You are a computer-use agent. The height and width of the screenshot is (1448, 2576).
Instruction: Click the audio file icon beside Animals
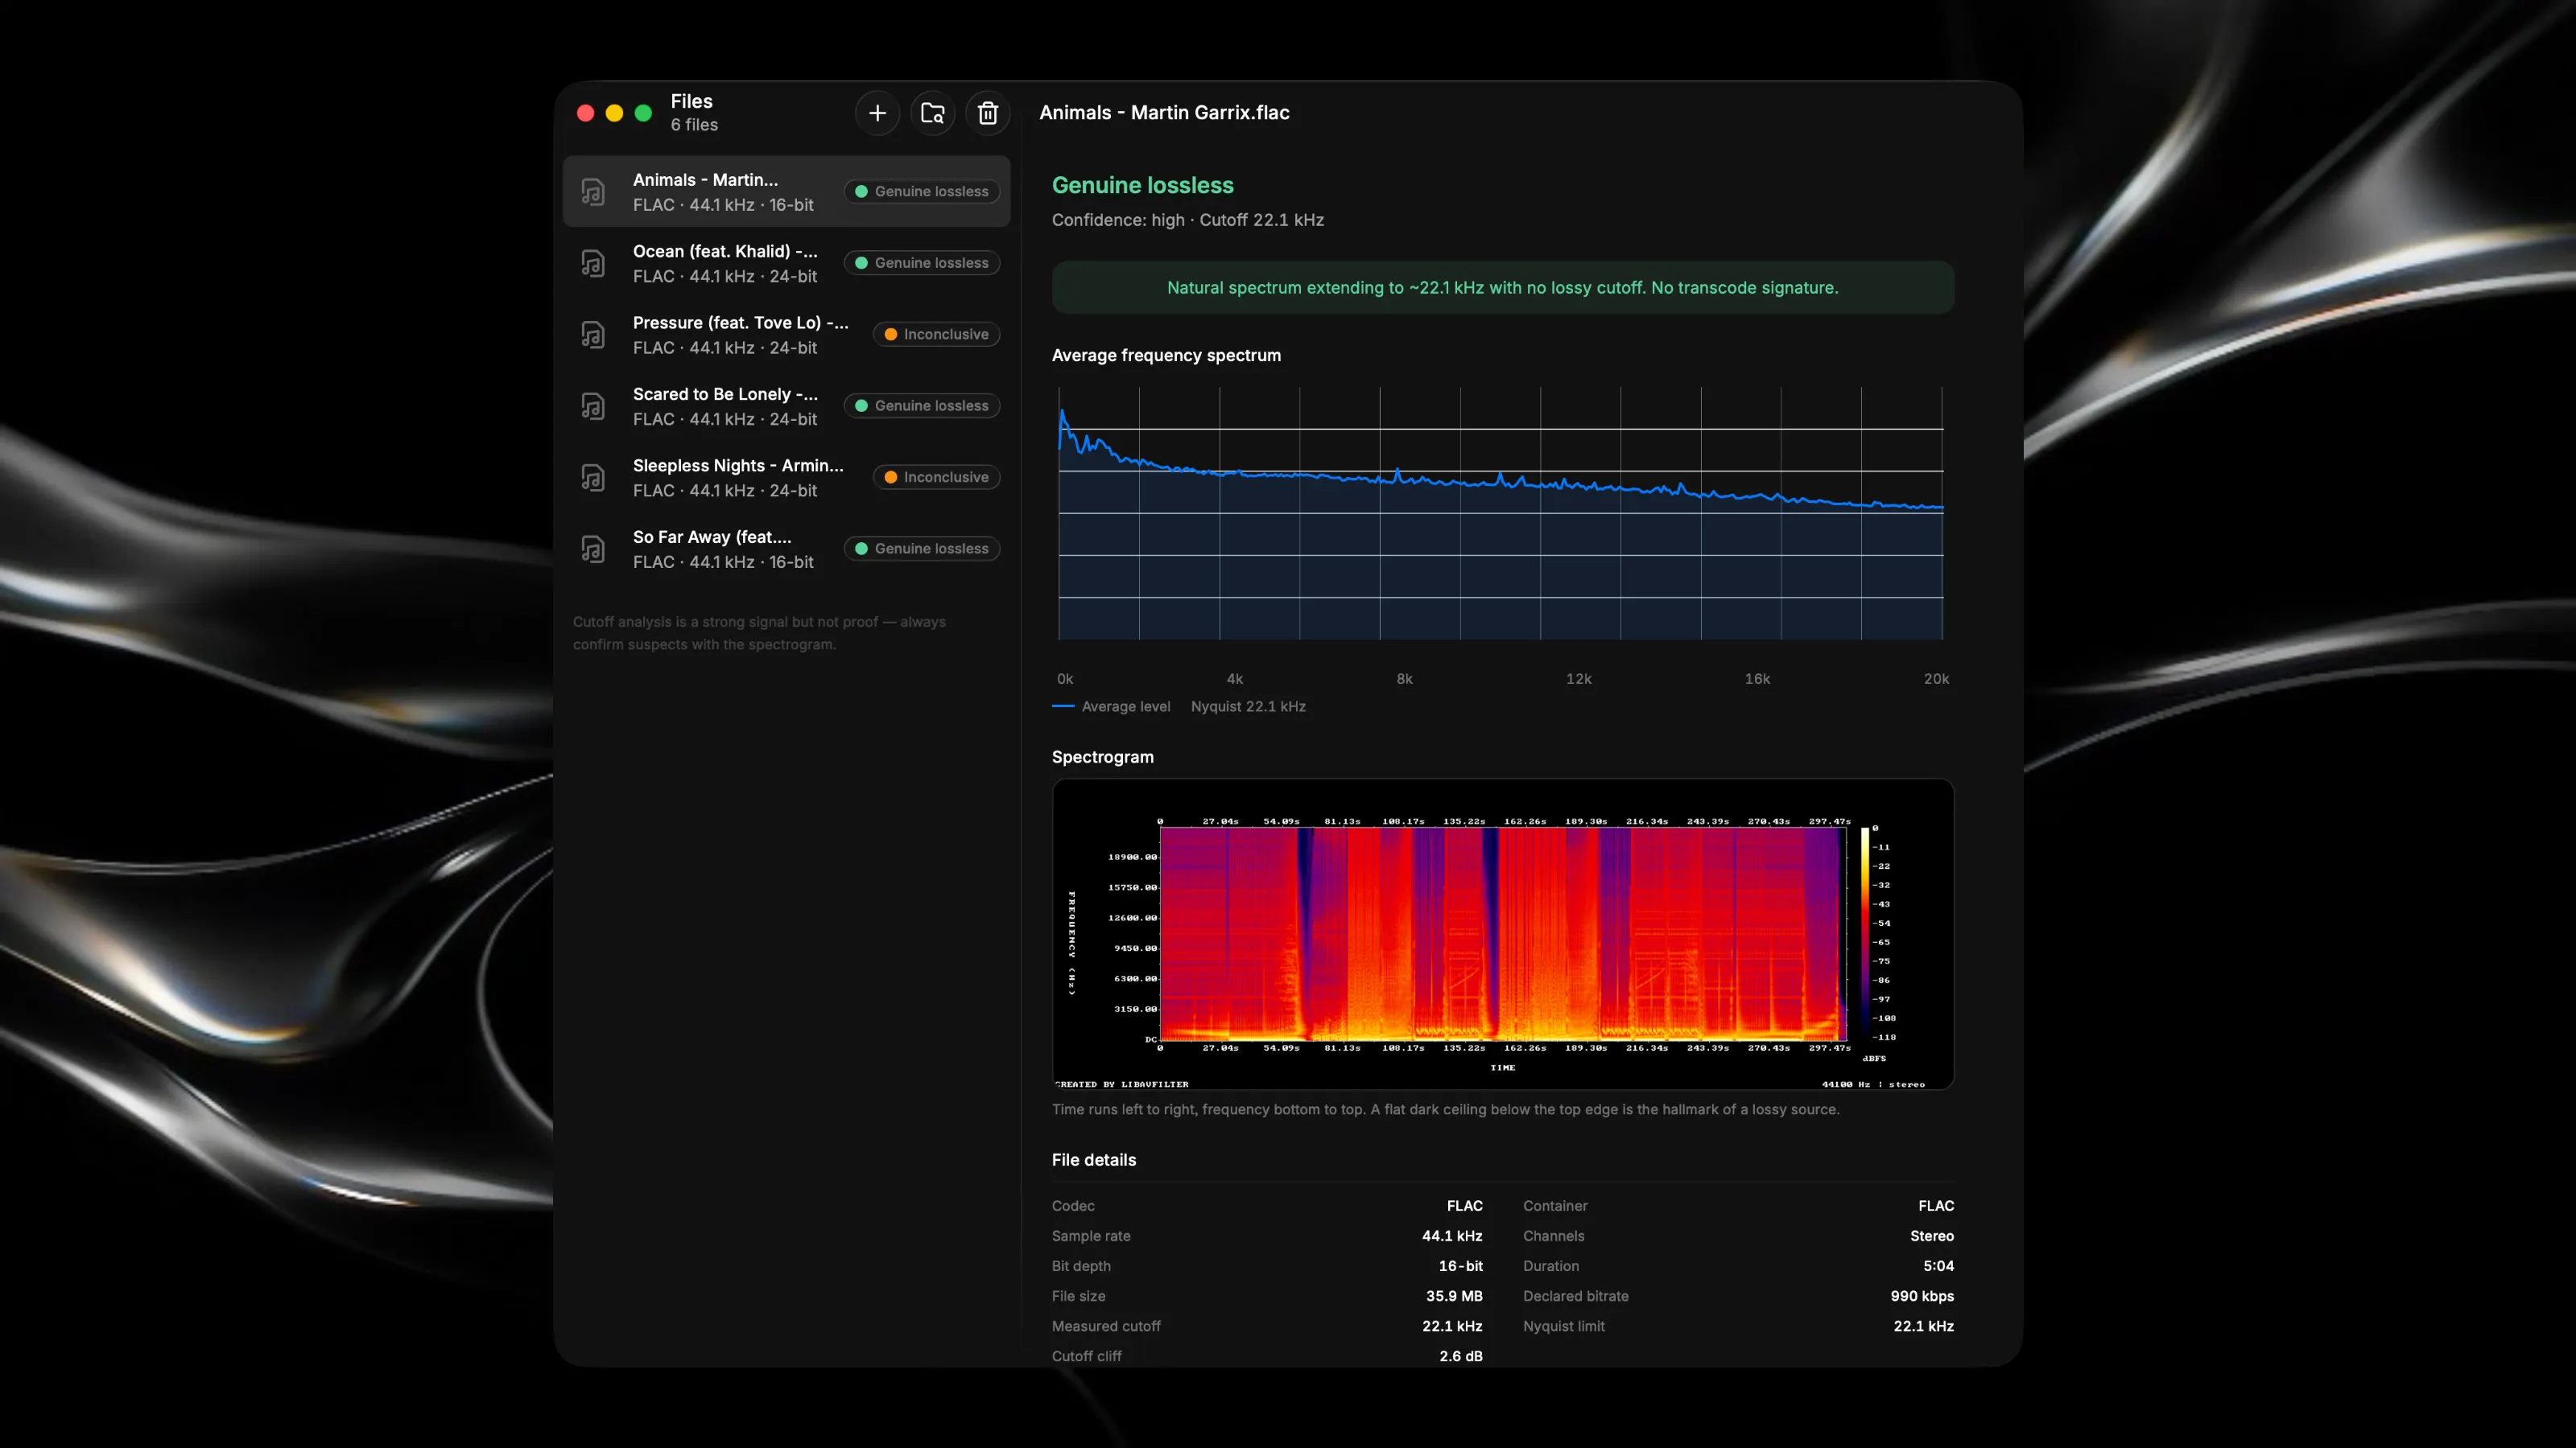pyautogui.click(x=593, y=192)
